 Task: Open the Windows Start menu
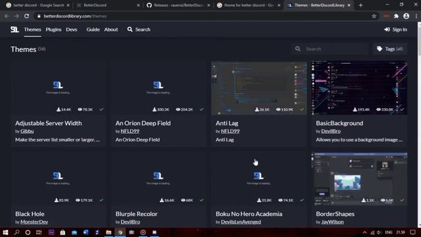pos(5,232)
